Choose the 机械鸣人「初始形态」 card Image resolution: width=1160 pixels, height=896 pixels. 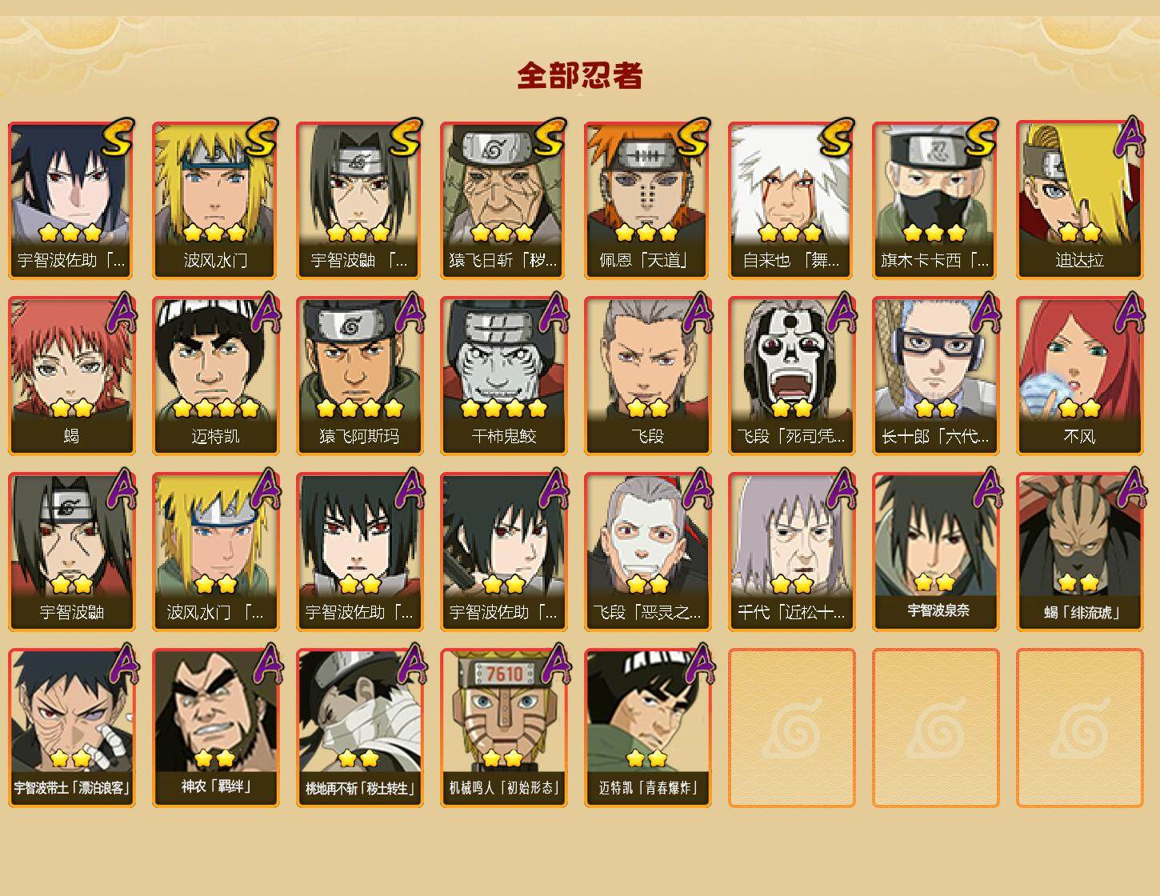(x=503, y=728)
